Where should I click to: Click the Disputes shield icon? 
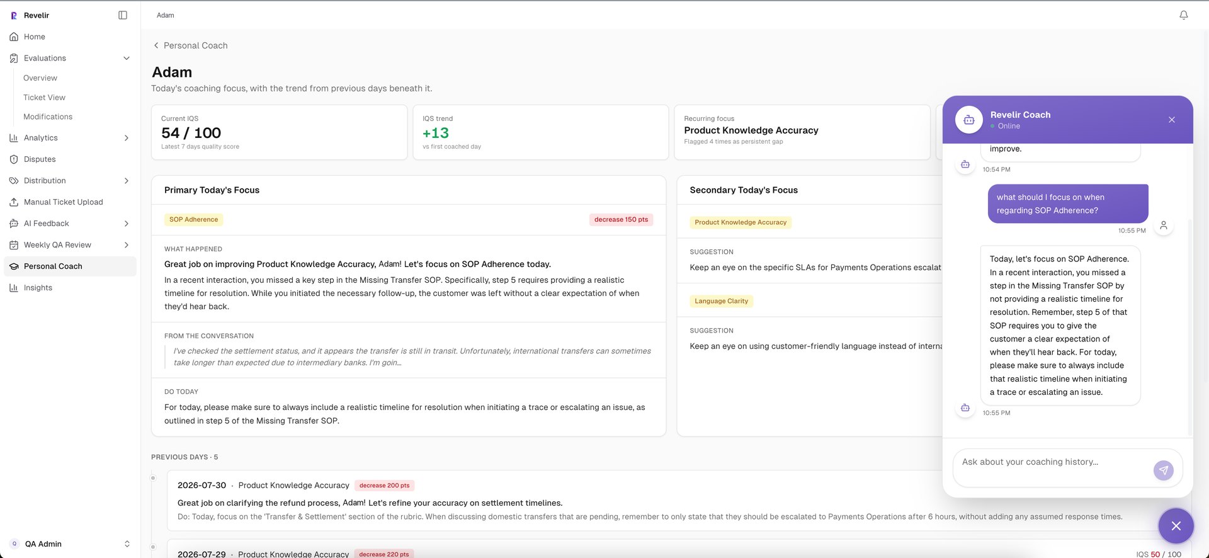(x=14, y=159)
